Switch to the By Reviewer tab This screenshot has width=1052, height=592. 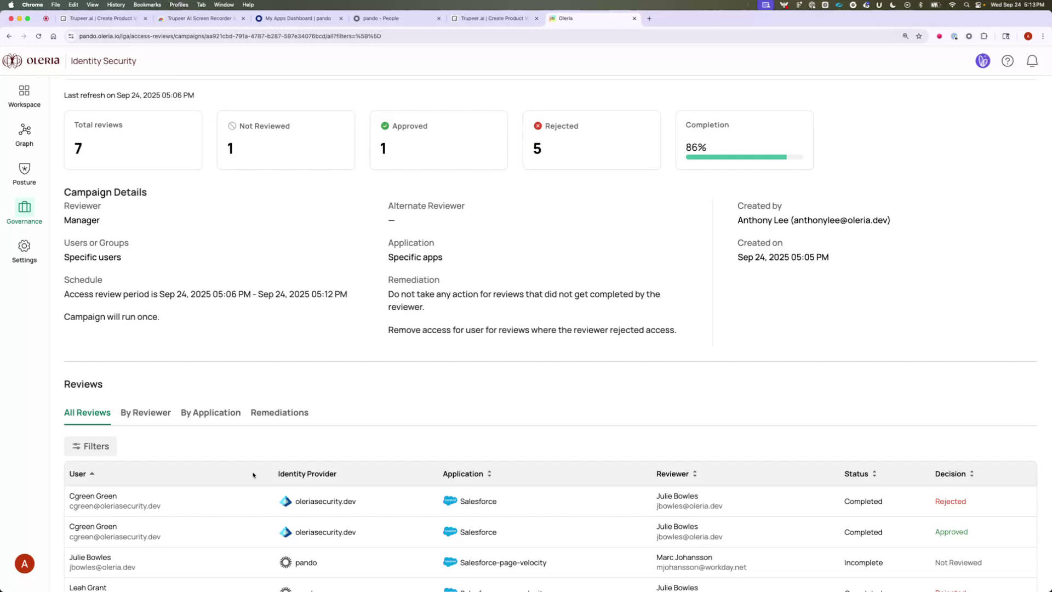pyautogui.click(x=145, y=413)
